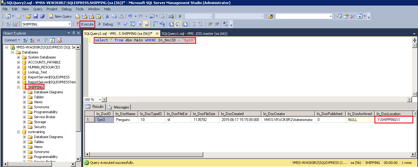Expand the System Databases folder
Screen dimensions: 418x167
(19, 57)
